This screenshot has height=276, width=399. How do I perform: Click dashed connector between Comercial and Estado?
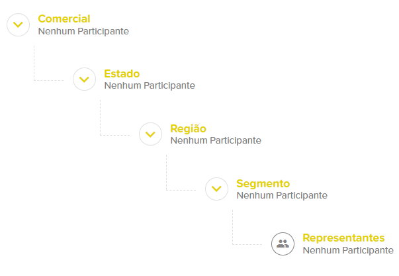(34, 66)
